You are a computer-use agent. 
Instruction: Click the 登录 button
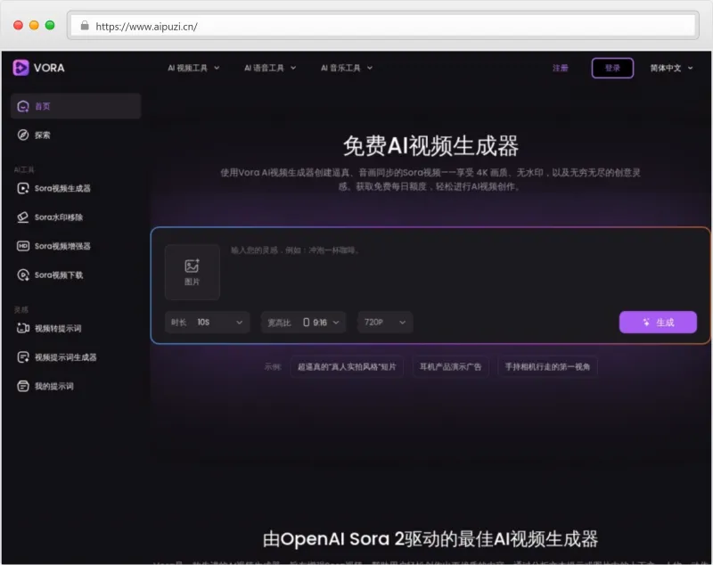pyautogui.click(x=612, y=67)
